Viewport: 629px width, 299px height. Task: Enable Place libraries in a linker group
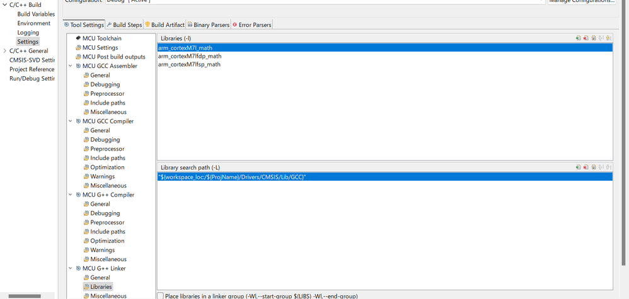pyautogui.click(x=161, y=296)
